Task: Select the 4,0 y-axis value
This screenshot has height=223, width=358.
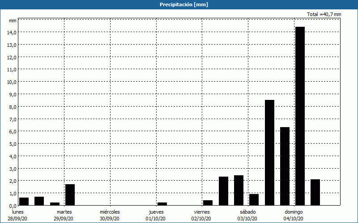Action: (x=13, y=157)
